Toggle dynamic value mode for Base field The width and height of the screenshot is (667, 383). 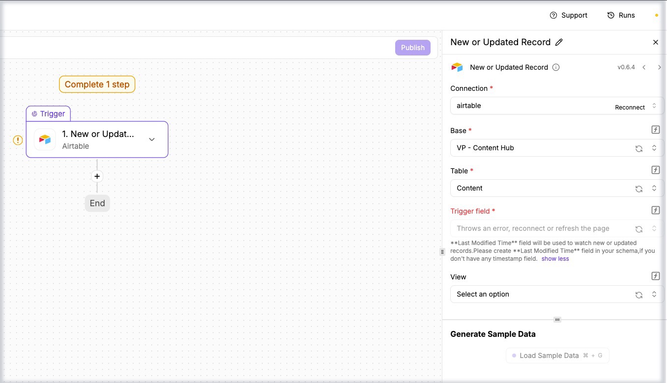click(655, 130)
